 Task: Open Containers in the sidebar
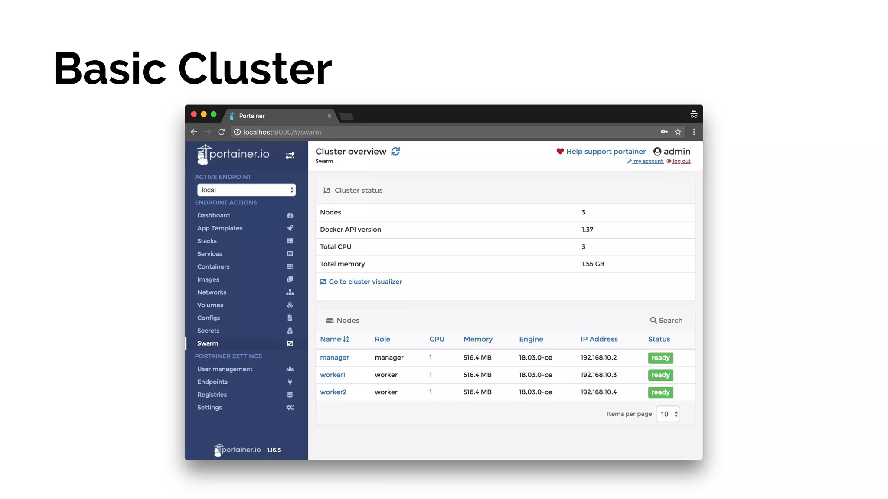click(x=213, y=266)
